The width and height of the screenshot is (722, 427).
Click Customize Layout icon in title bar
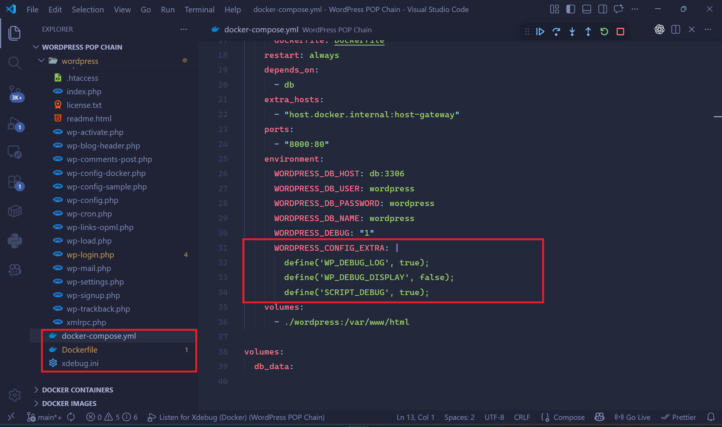555,9
